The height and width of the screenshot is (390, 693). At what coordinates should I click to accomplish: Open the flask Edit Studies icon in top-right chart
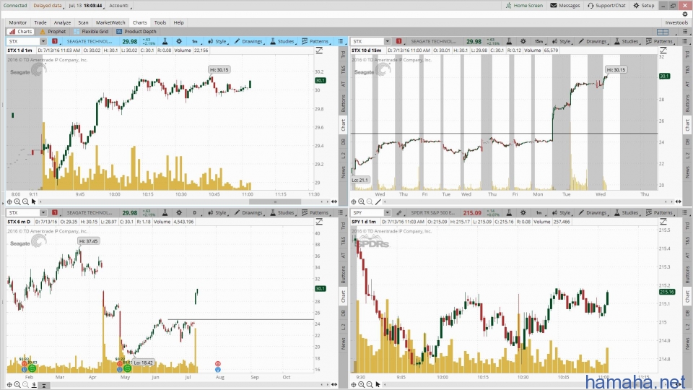pyautogui.click(x=509, y=42)
